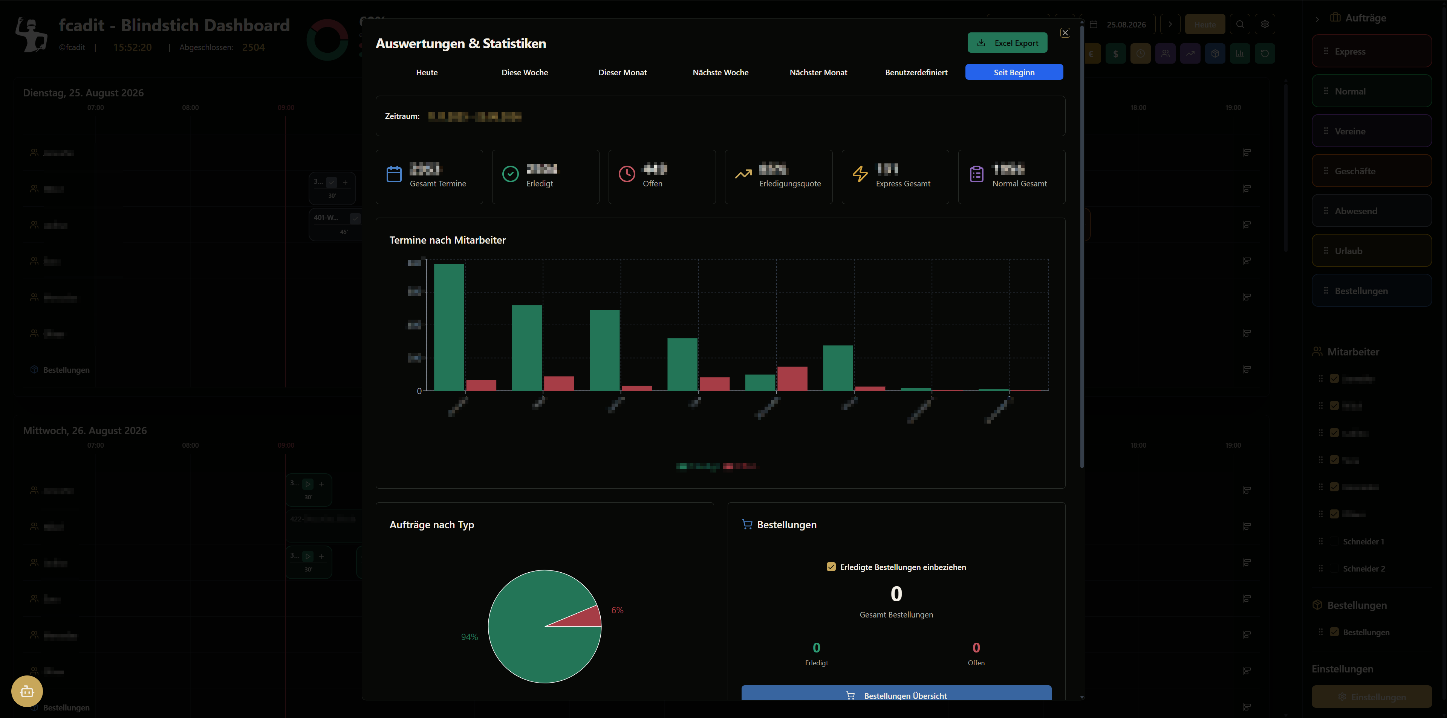The height and width of the screenshot is (718, 1447).
Task: Click the circular refresh arrow icon
Action: 1265,54
